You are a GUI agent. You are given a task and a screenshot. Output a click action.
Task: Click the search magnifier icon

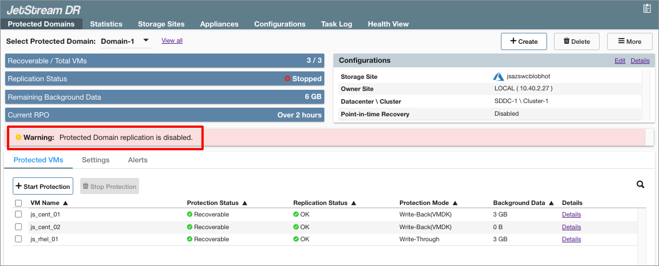pyautogui.click(x=640, y=184)
